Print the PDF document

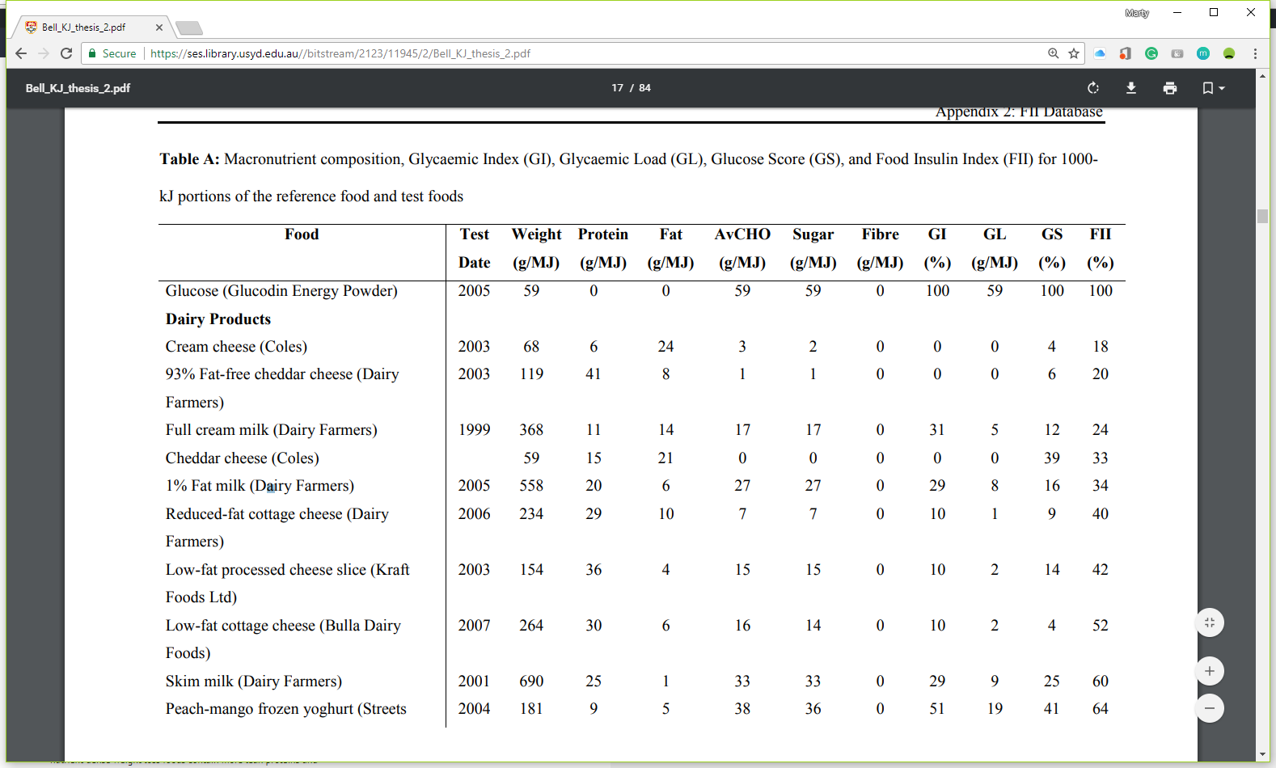pyautogui.click(x=1170, y=88)
